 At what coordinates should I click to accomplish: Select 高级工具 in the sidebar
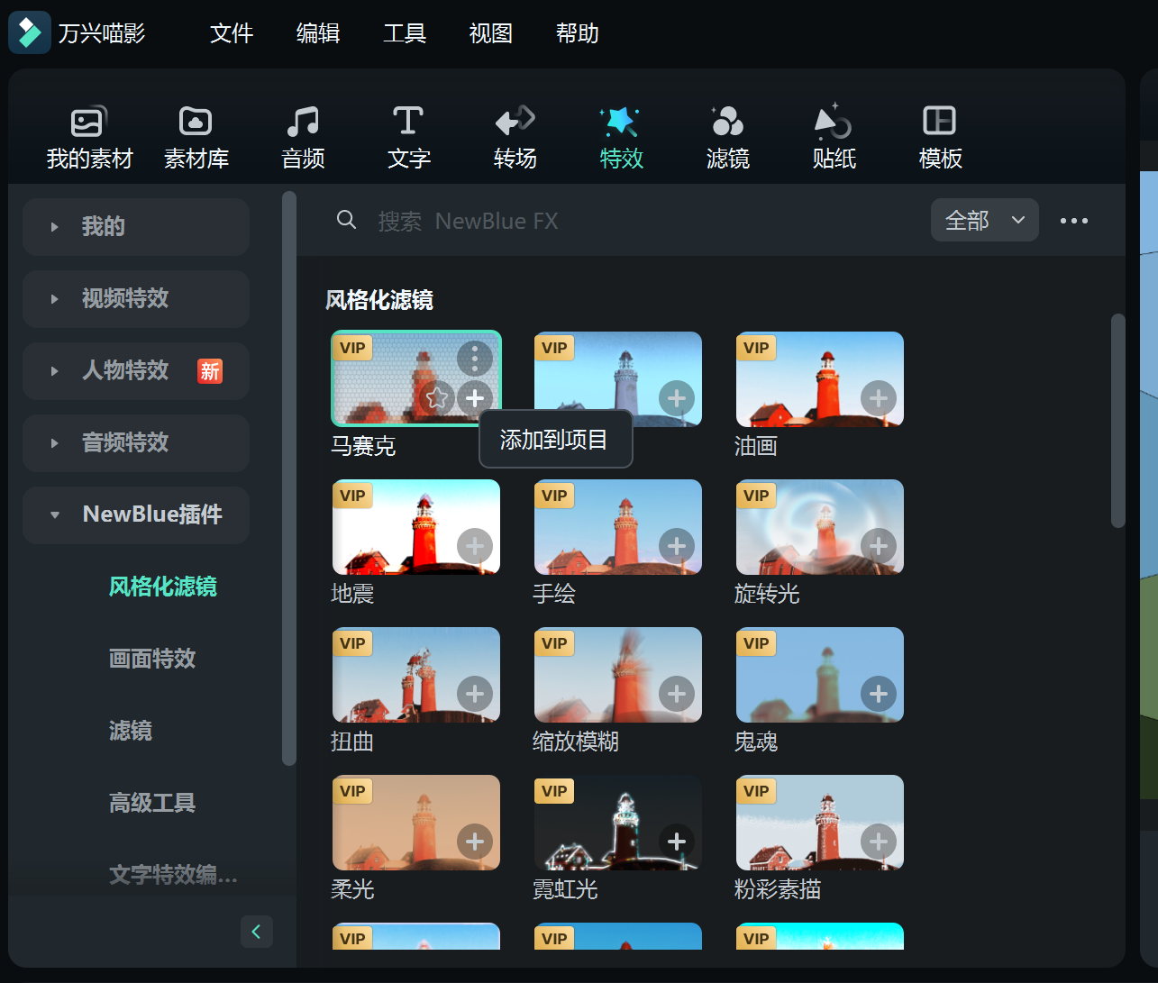tap(152, 803)
